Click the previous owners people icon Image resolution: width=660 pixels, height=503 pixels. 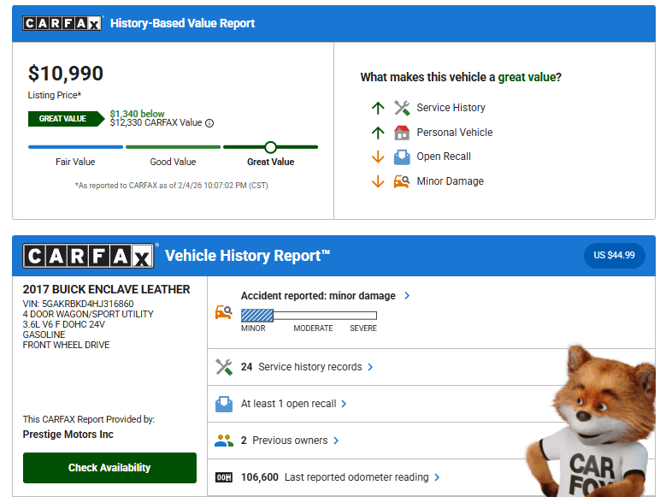[224, 441]
